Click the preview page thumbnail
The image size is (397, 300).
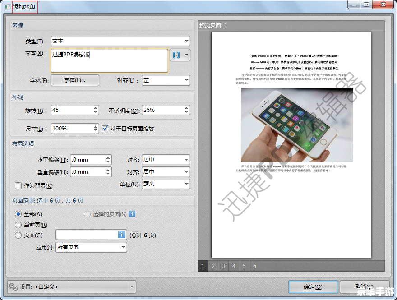[291, 145]
